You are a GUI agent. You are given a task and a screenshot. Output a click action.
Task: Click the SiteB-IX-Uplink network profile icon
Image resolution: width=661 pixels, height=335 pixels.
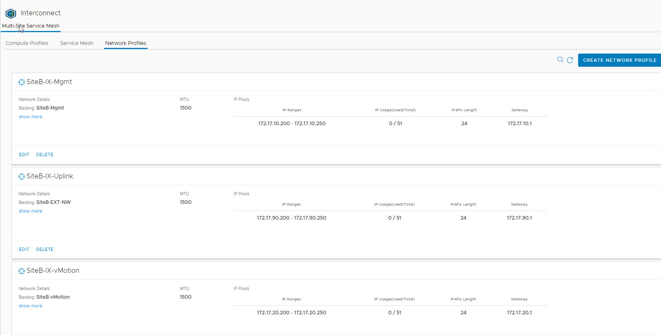(21, 177)
